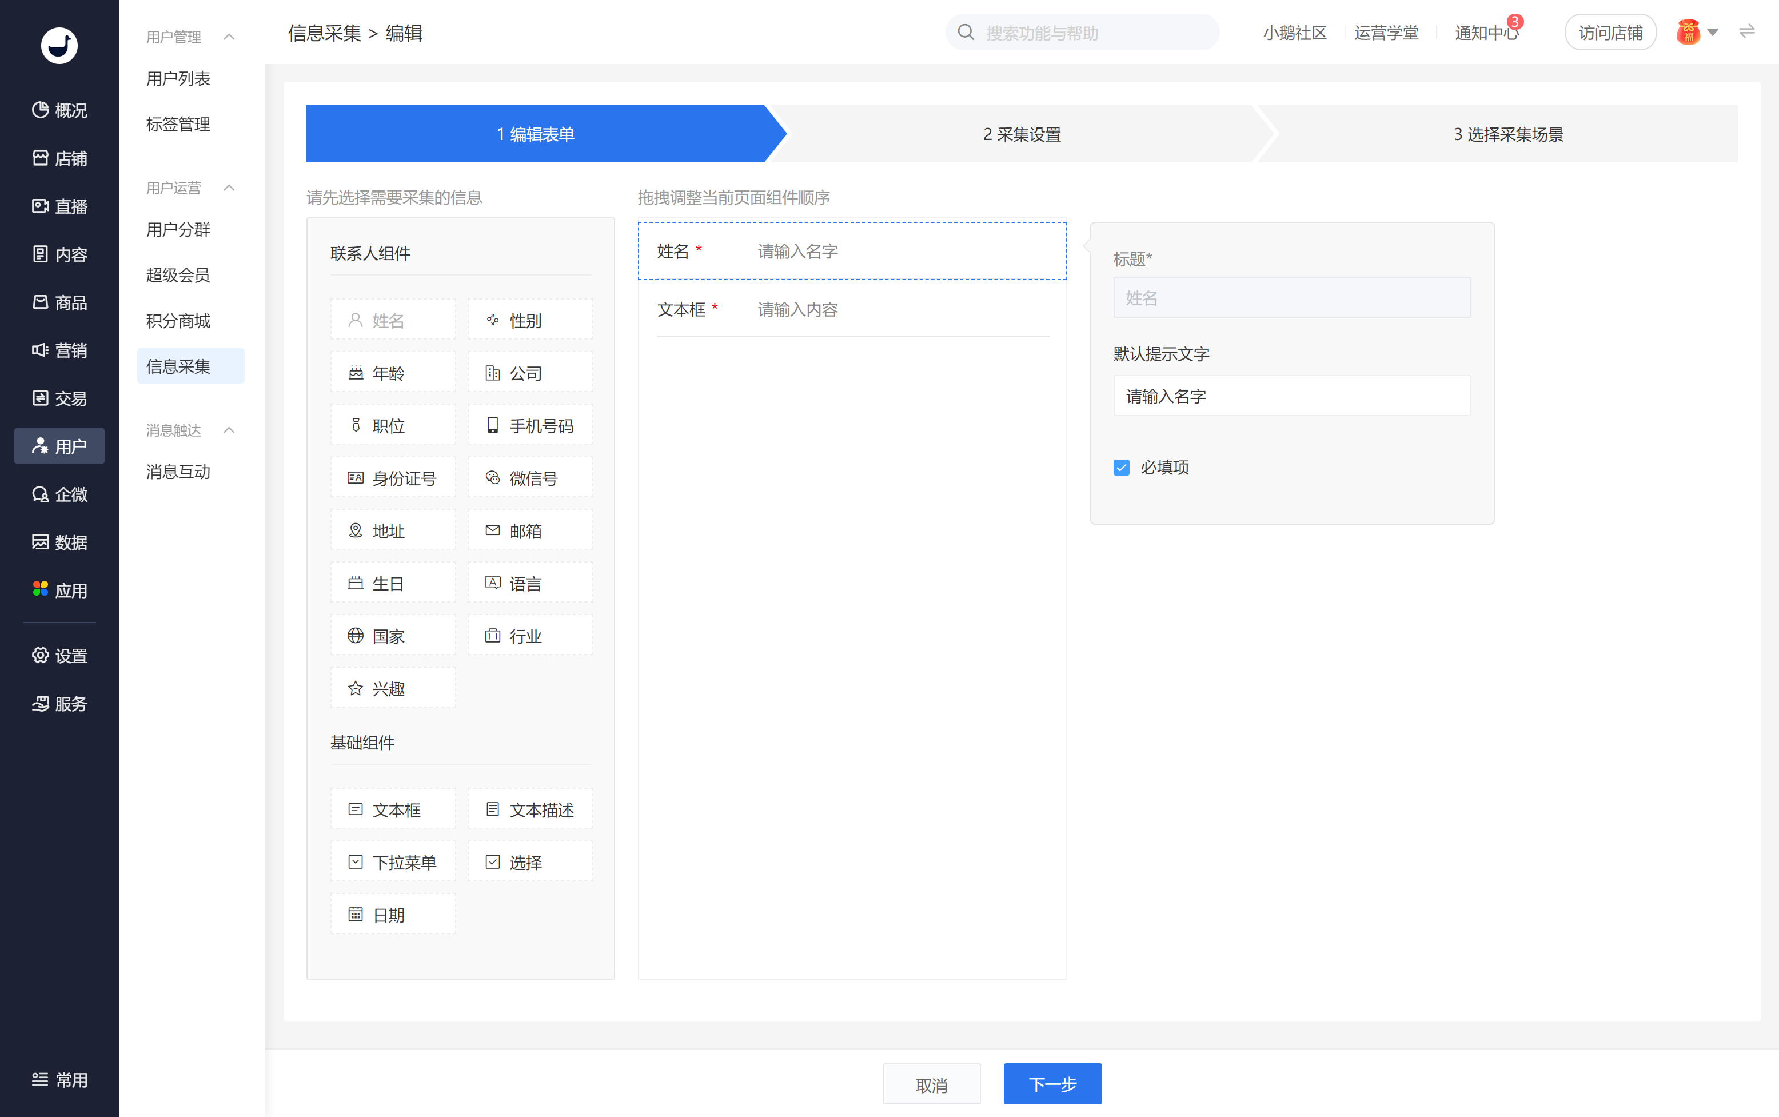Screen dimensions: 1779x1117
Task: Click the 访问店铺 button
Action: (x=1610, y=33)
